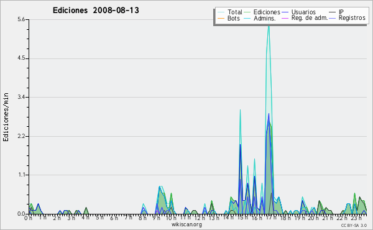373x230 pixels.
Task: Click the 2.2 gridline label
Action: (x=21, y=136)
